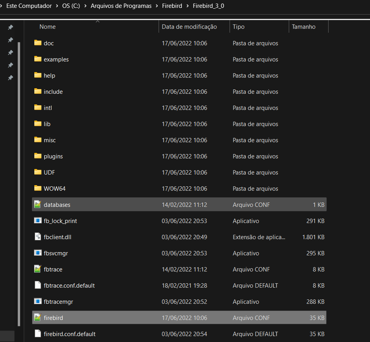Select the misc folder name
The width and height of the screenshot is (370, 342).
[x=50, y=140]
